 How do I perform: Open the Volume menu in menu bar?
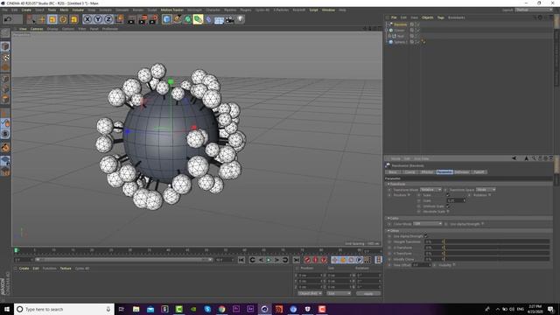pyautogui.click(x=78, y=10)
